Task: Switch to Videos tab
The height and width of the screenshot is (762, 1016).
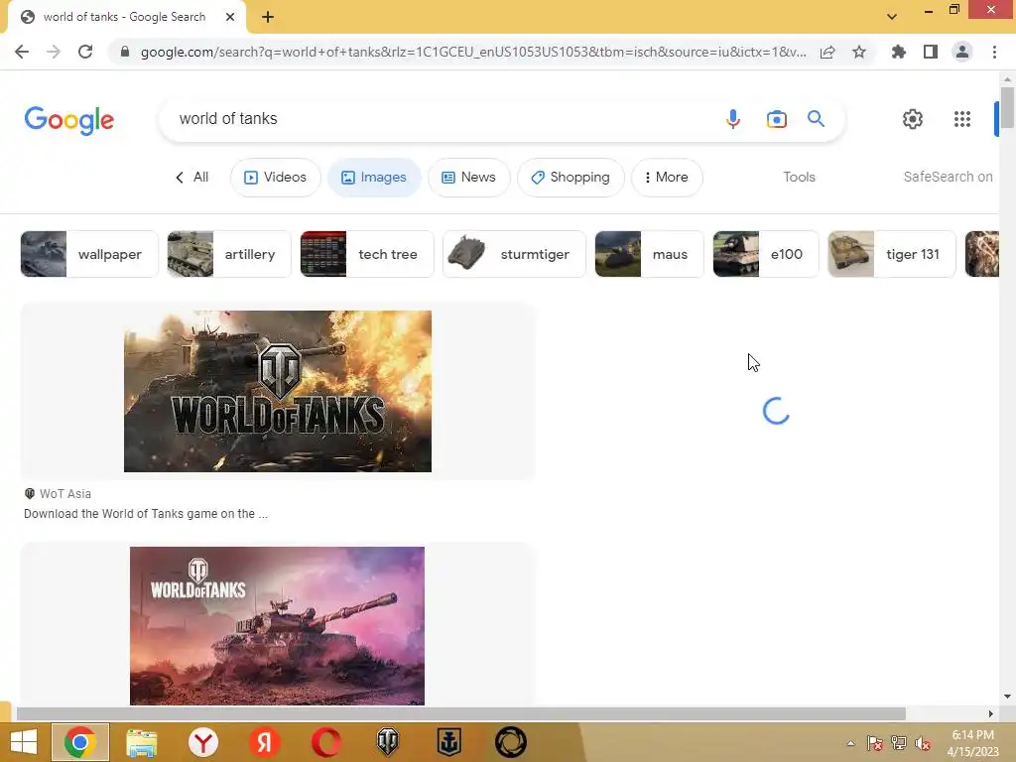Action: [276, 177]
